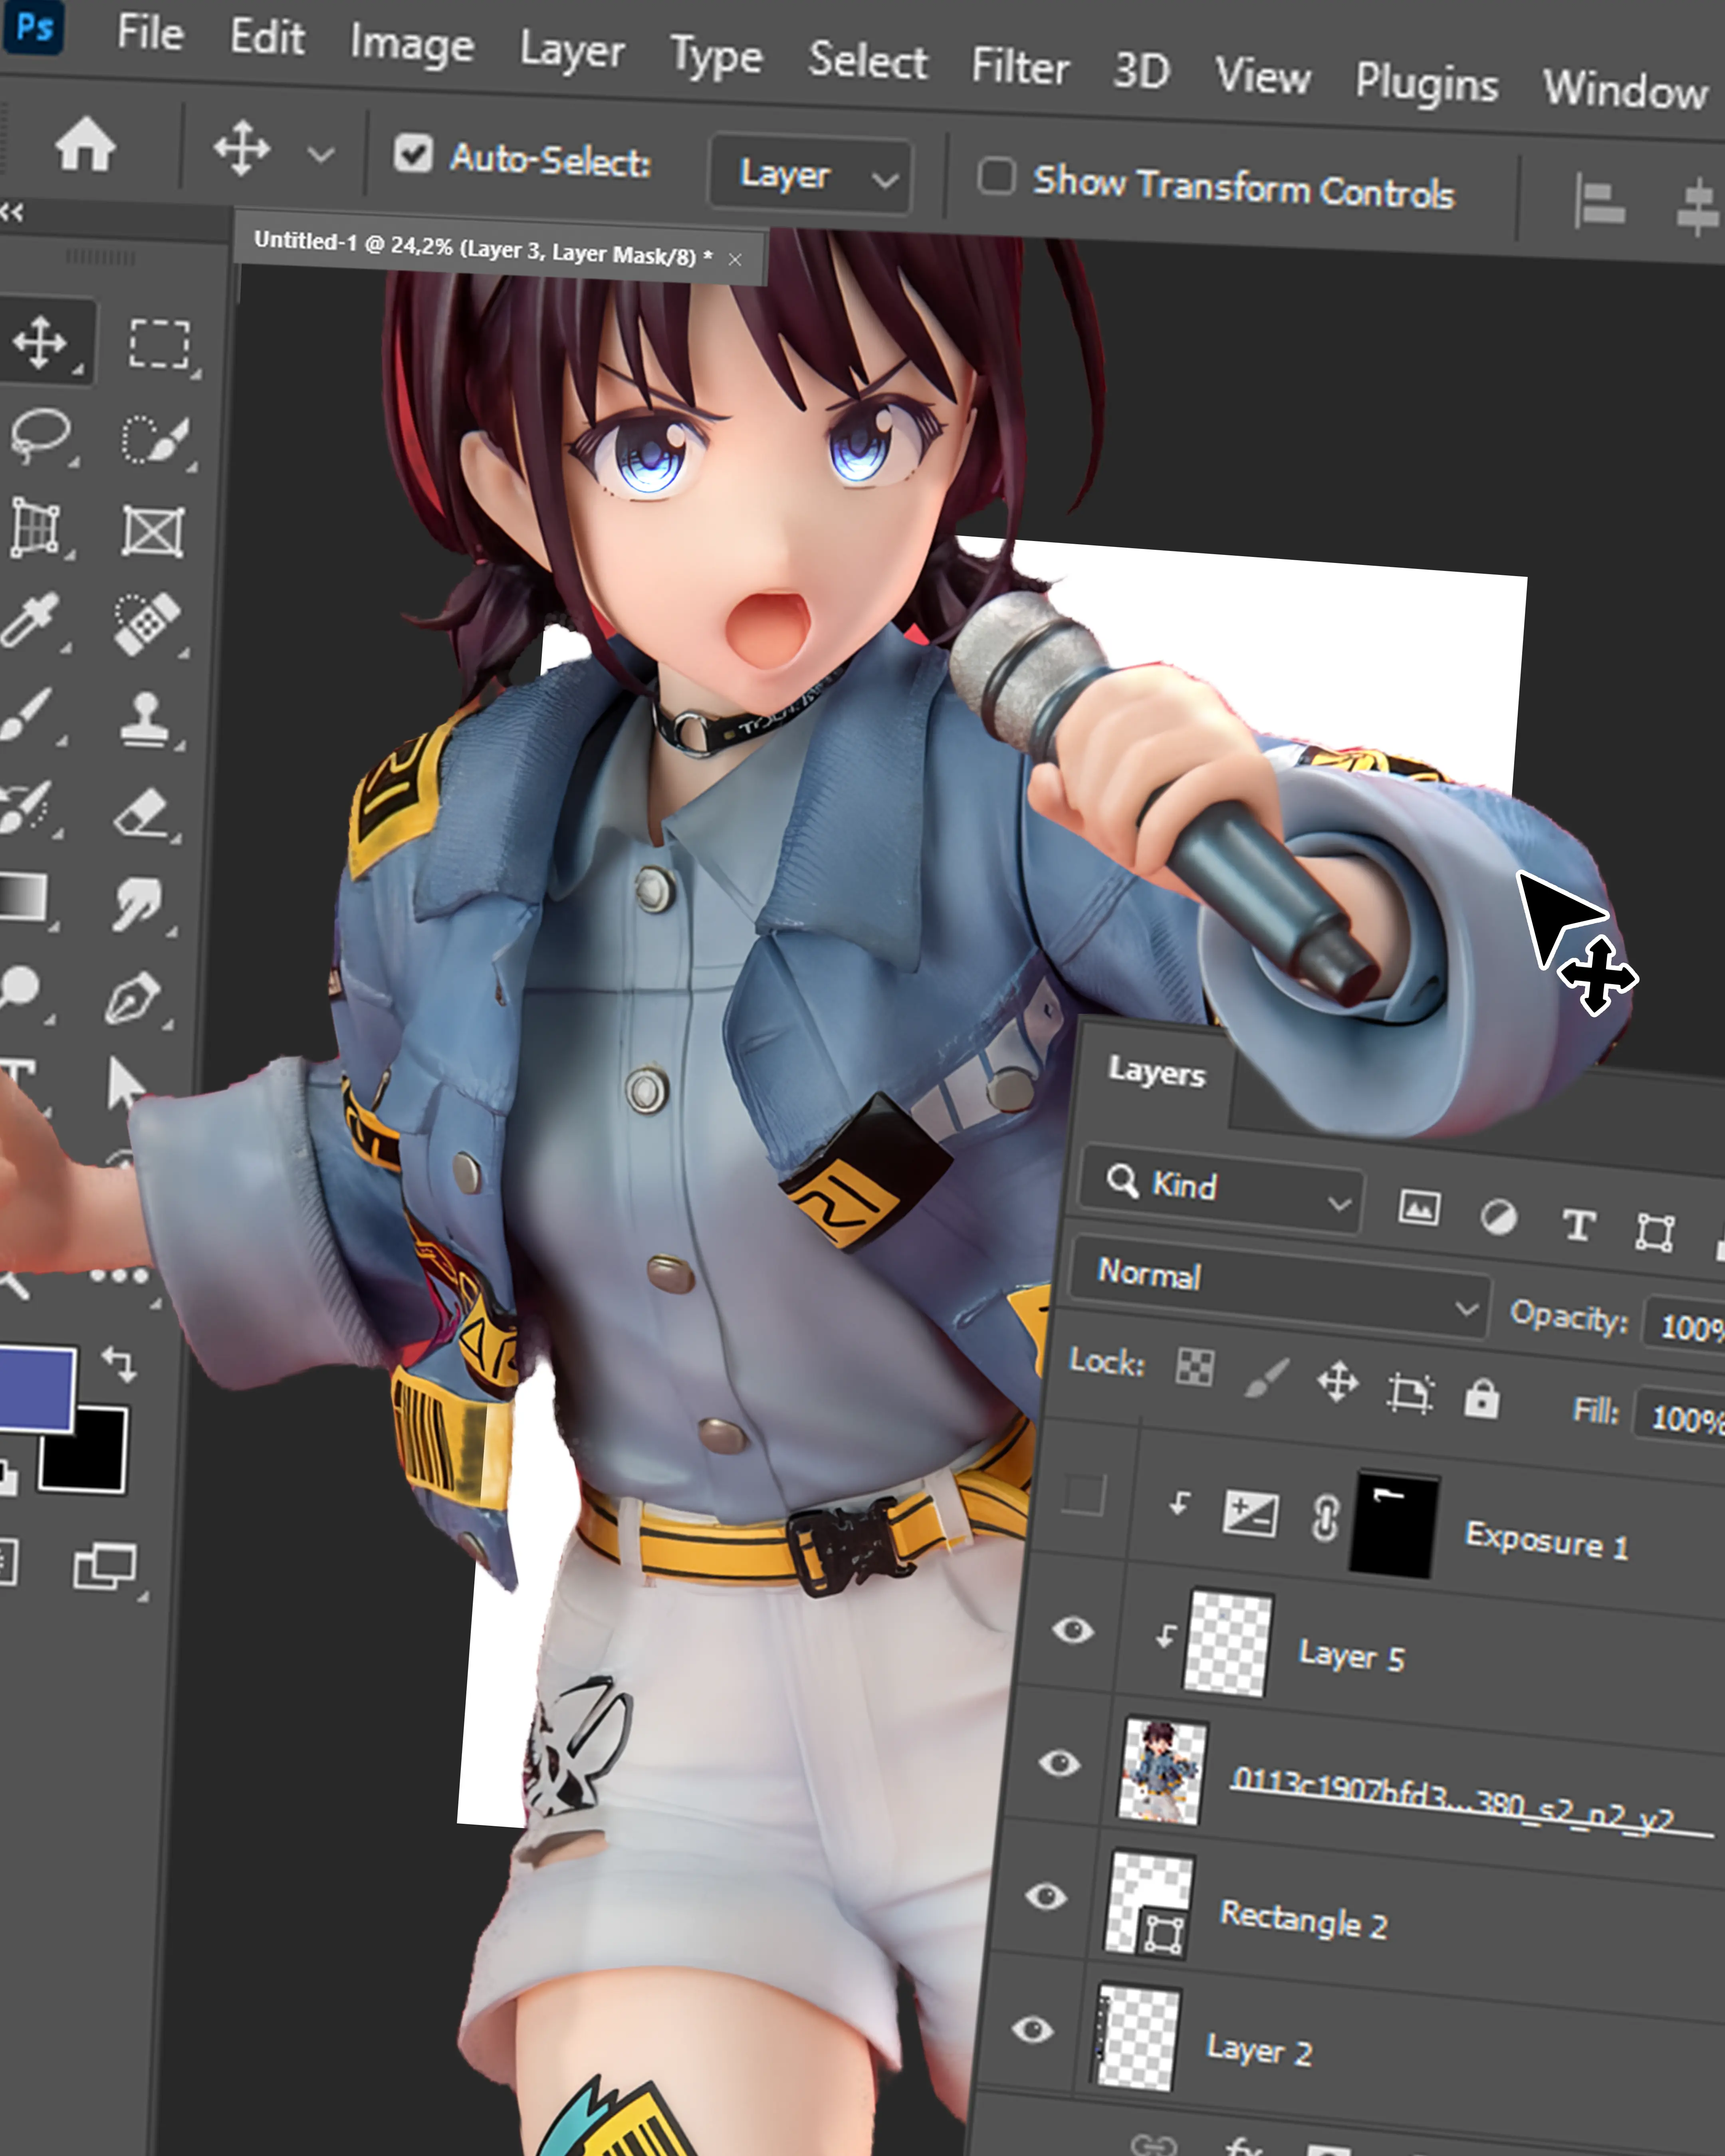Screen dimensions: 1725x2156
Task: Hide Layer 2 using its eye icon
Action: (x=1033, y=2029)
